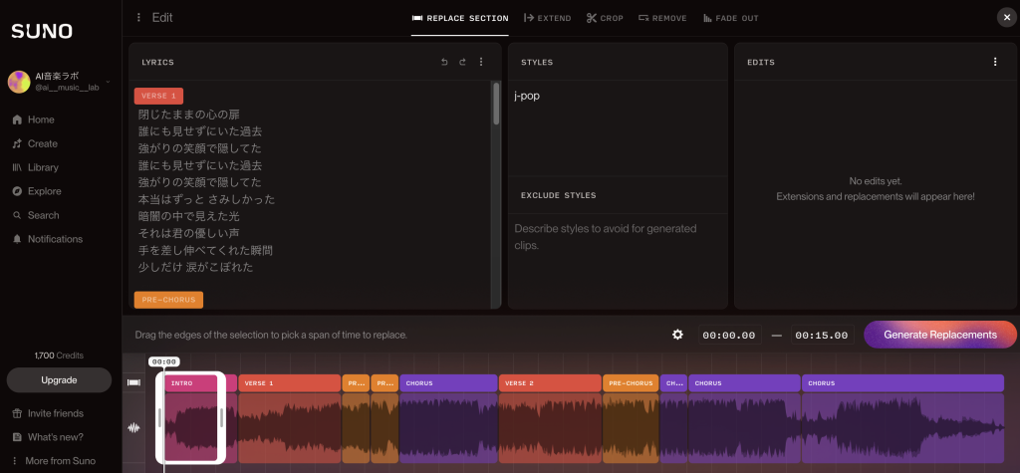Select the Fade Out tab
This screenshot has height=473, width=1020.
[730, 18]
